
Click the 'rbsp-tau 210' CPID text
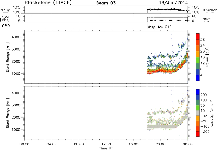[x=160, y=27]
